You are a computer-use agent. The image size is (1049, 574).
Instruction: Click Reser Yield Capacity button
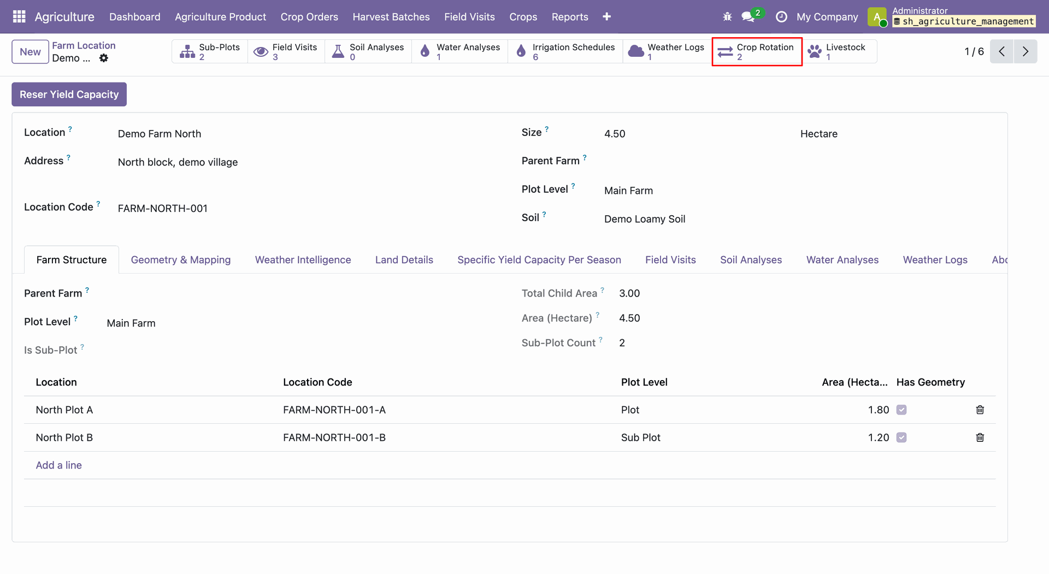(69, 94)
